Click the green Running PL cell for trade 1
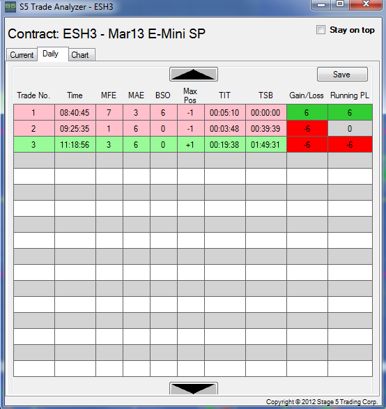The width and height of the screenshot is (386, 409). click(x=350, y=112)
